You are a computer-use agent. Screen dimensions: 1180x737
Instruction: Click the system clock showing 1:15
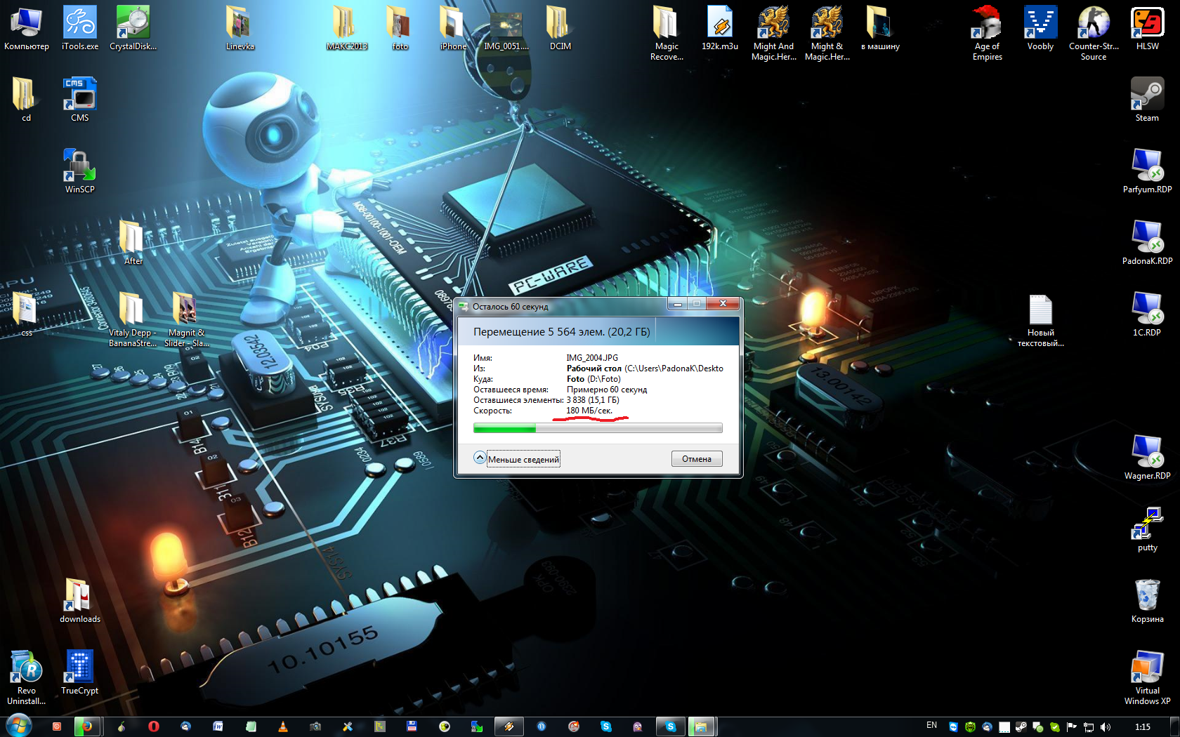(1142, 727)
